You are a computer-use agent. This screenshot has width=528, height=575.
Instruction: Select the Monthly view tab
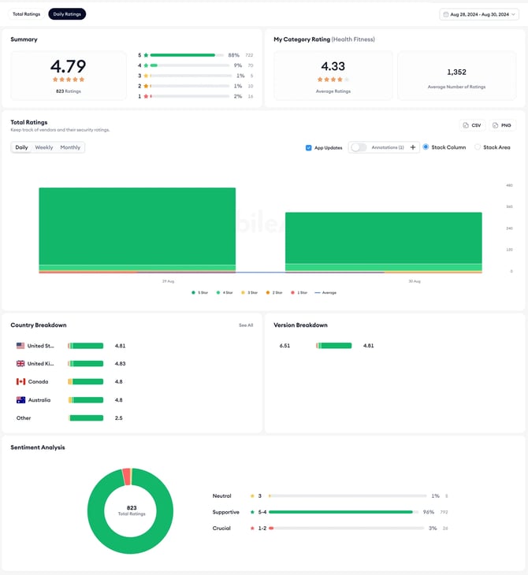click(70, 147)
